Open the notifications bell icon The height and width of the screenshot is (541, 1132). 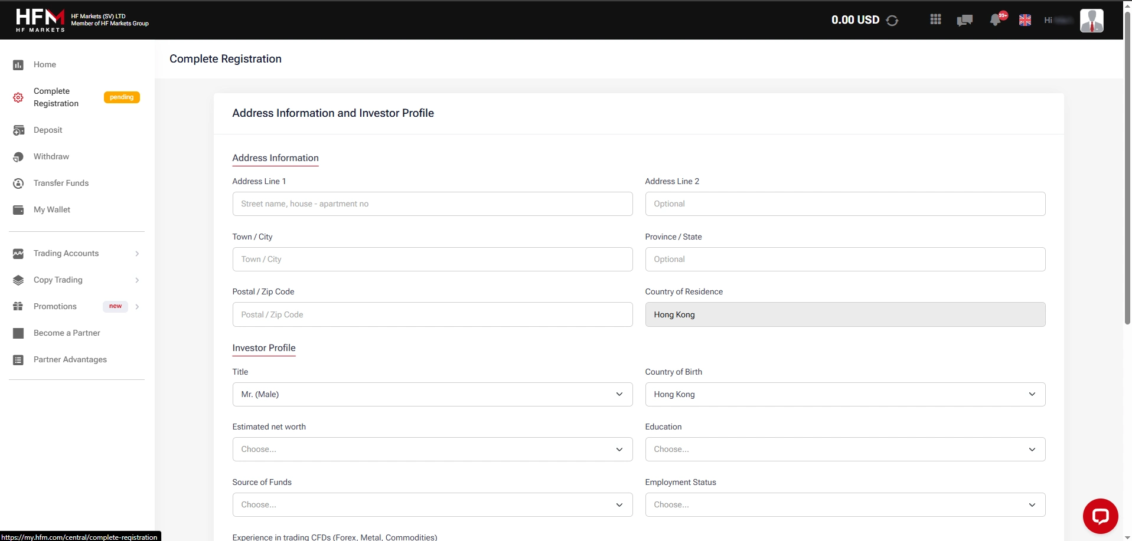[x=996, y=19]
